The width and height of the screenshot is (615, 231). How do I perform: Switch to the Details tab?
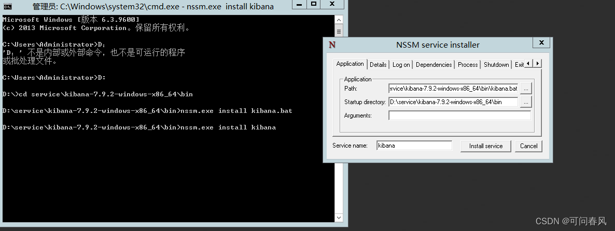coord(378,65)
